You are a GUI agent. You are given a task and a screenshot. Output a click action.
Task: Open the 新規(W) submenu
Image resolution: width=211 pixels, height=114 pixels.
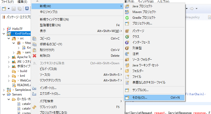pos(77,6)
